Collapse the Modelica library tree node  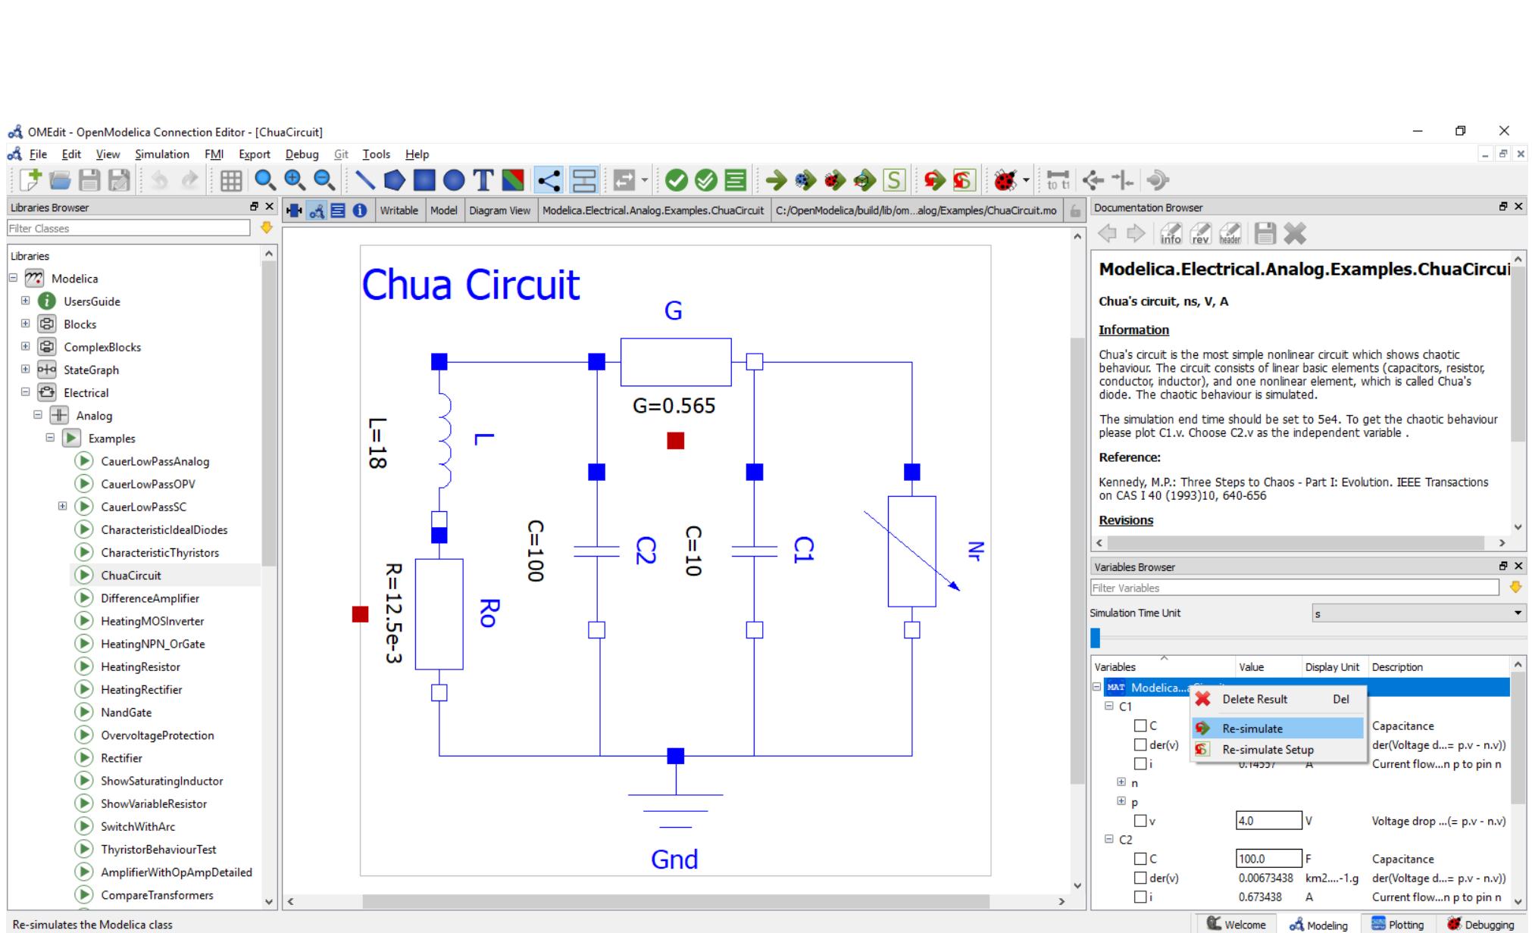tap(13, 278)
